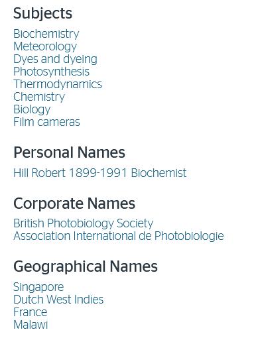Open the Biology subject link

(32, 109)
